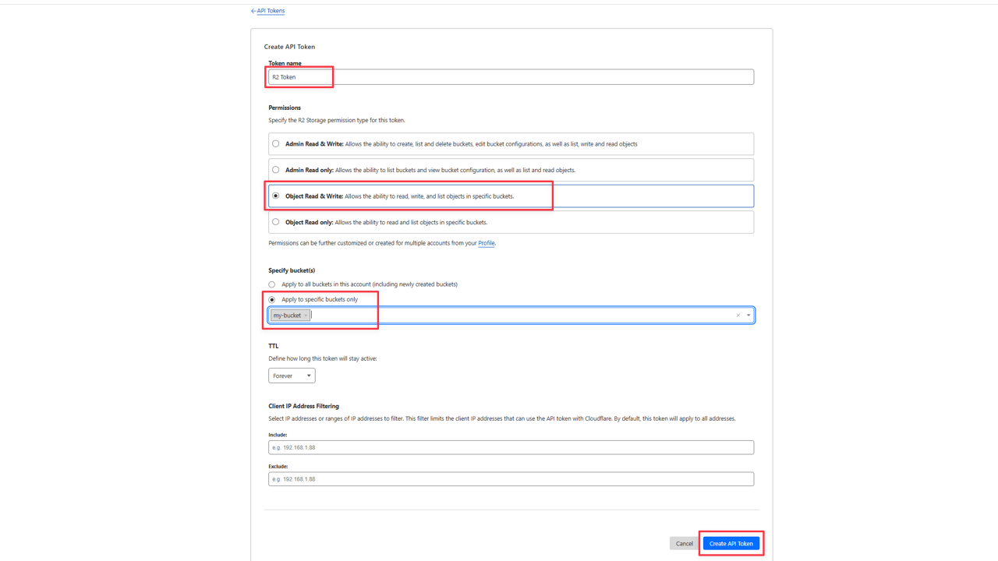
Task: Choose Object Read only permission
Action: (275, 221)
